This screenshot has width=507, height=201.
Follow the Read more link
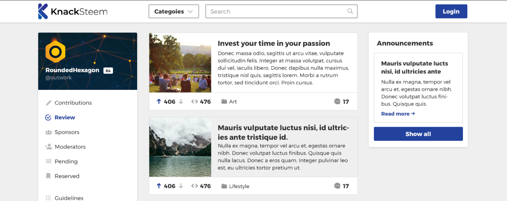point(398,114)
